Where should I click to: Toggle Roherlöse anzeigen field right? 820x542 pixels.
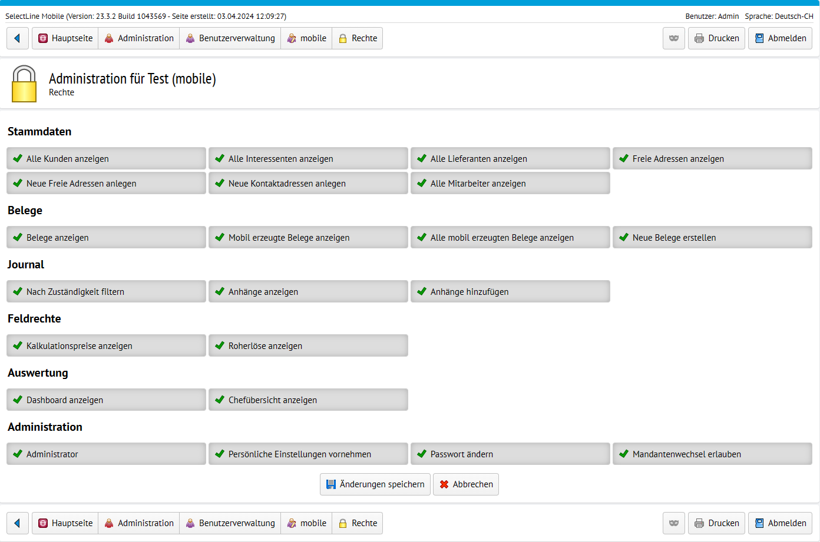coord(308,346)
